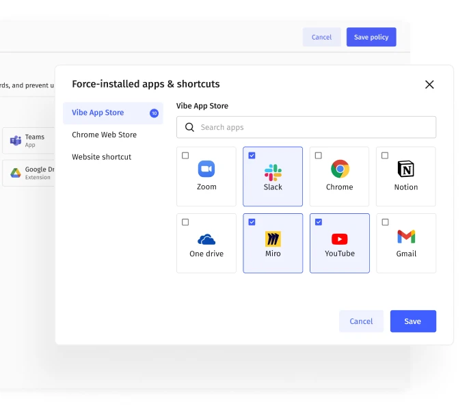Select the Vibe App Store tab
This screenshot has height=410, width=469.
point(98,113)
